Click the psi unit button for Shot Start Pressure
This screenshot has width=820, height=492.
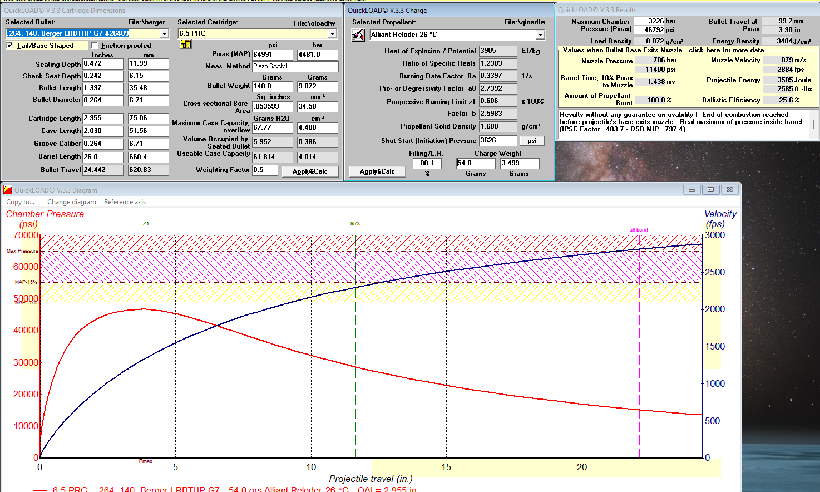point(532,141)
